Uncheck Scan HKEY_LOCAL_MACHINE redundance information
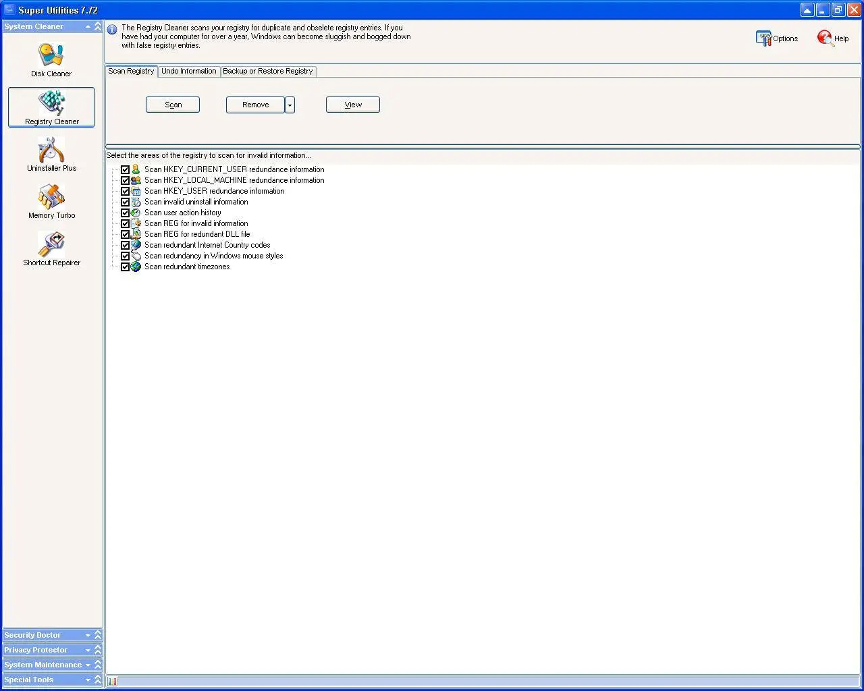This screenshot has width=864, height=691. pyautogui.click(x=125, y=180)
